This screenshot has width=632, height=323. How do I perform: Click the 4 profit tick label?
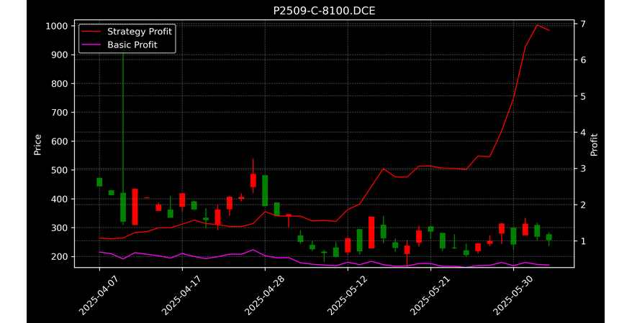click(583, 132)
